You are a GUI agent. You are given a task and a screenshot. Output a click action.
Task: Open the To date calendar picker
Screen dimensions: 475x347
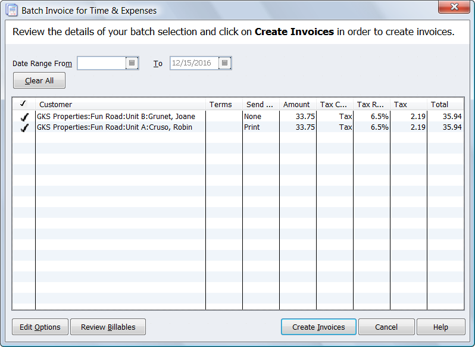point(224,63)
